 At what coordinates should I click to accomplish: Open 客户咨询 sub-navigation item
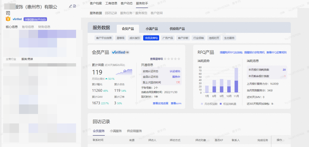(157, 13)
